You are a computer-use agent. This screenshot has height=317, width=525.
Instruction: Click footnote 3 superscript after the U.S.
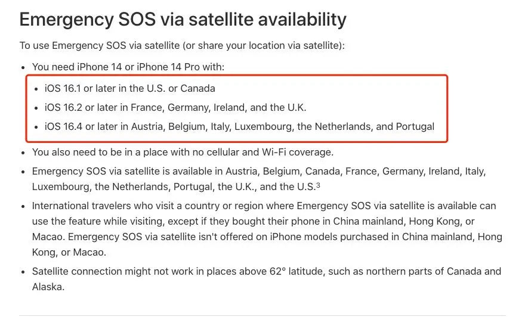(318, 185)
